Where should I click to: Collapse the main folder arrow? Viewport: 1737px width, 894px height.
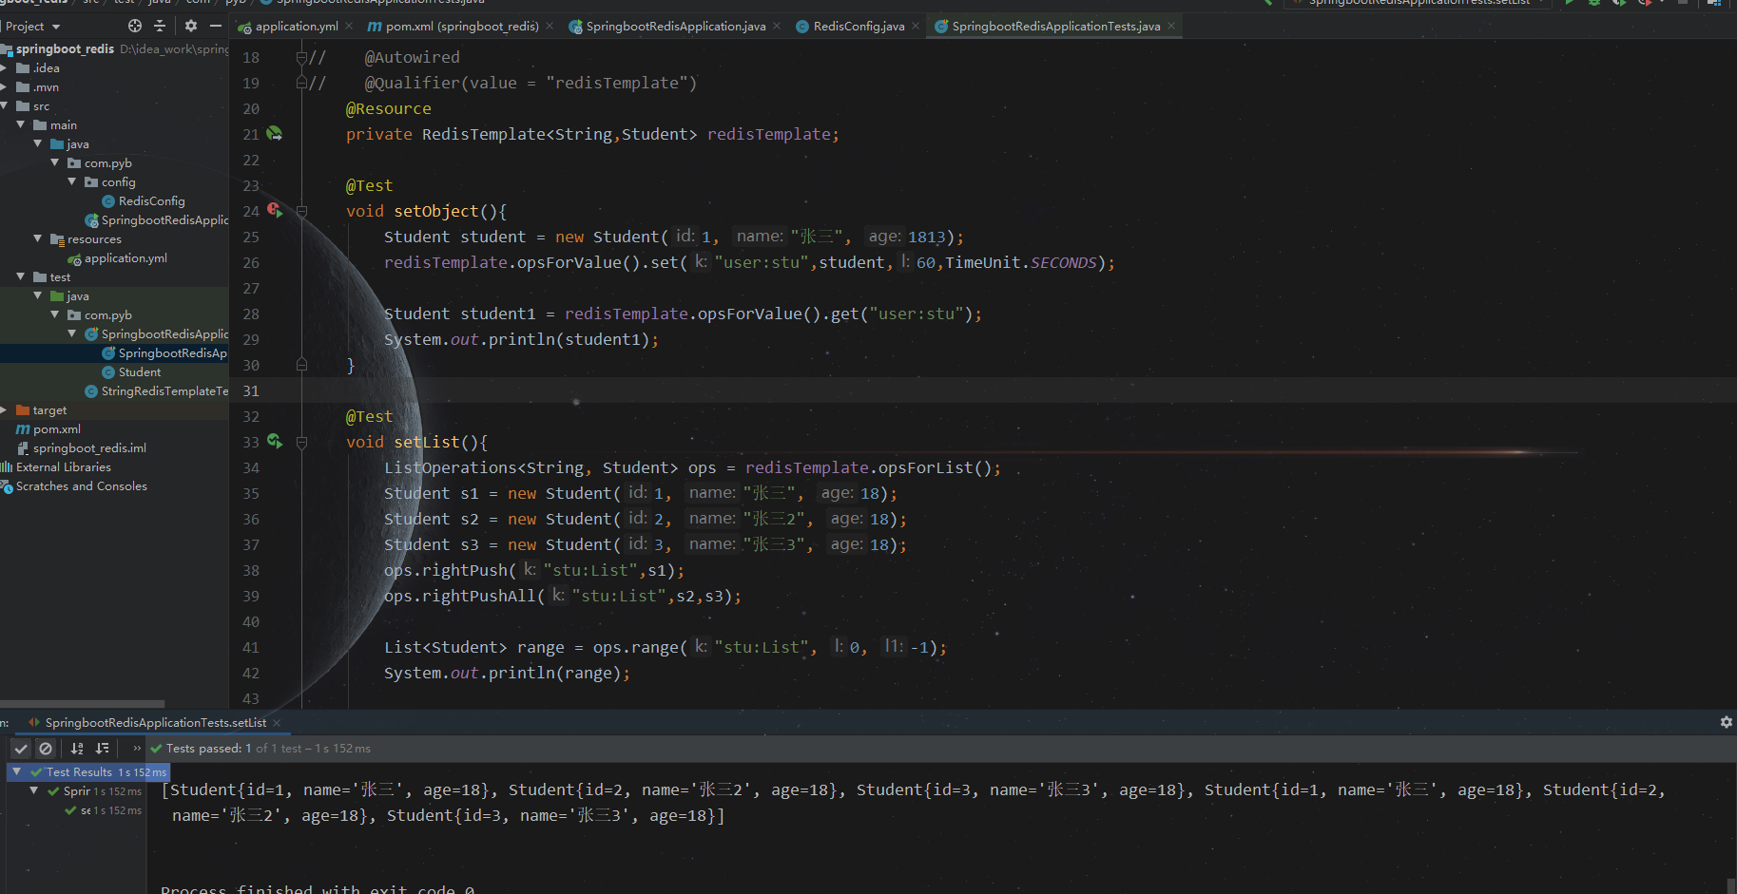21,124
